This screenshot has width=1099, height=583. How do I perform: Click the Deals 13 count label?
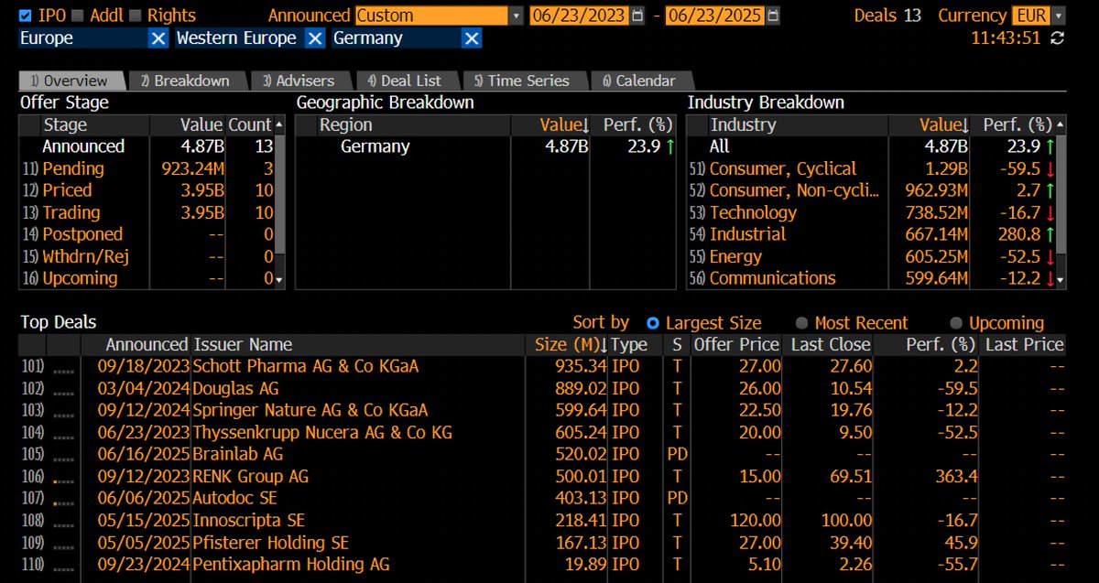pyautogui.click(x=887, y=16)
